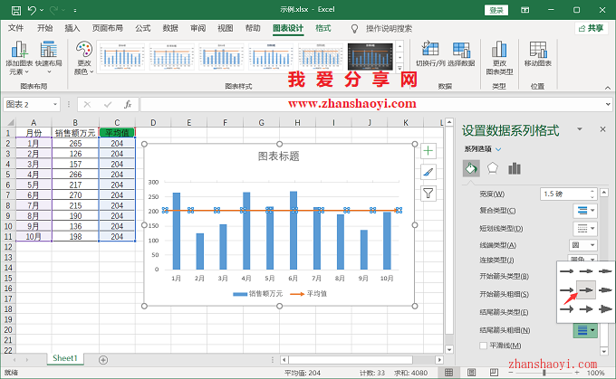This screenshot has height=379, width=616.
Task: Open Change Colors palette tool
Action: [x=84, y=58]
